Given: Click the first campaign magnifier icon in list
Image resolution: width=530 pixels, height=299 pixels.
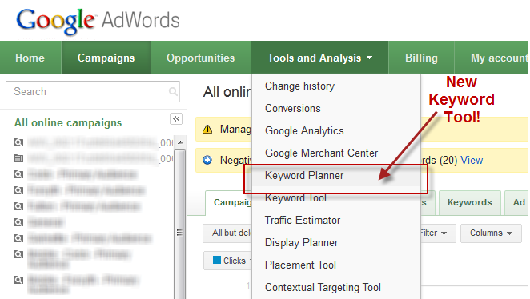Looking at the screenshot, I should (18, 142).
